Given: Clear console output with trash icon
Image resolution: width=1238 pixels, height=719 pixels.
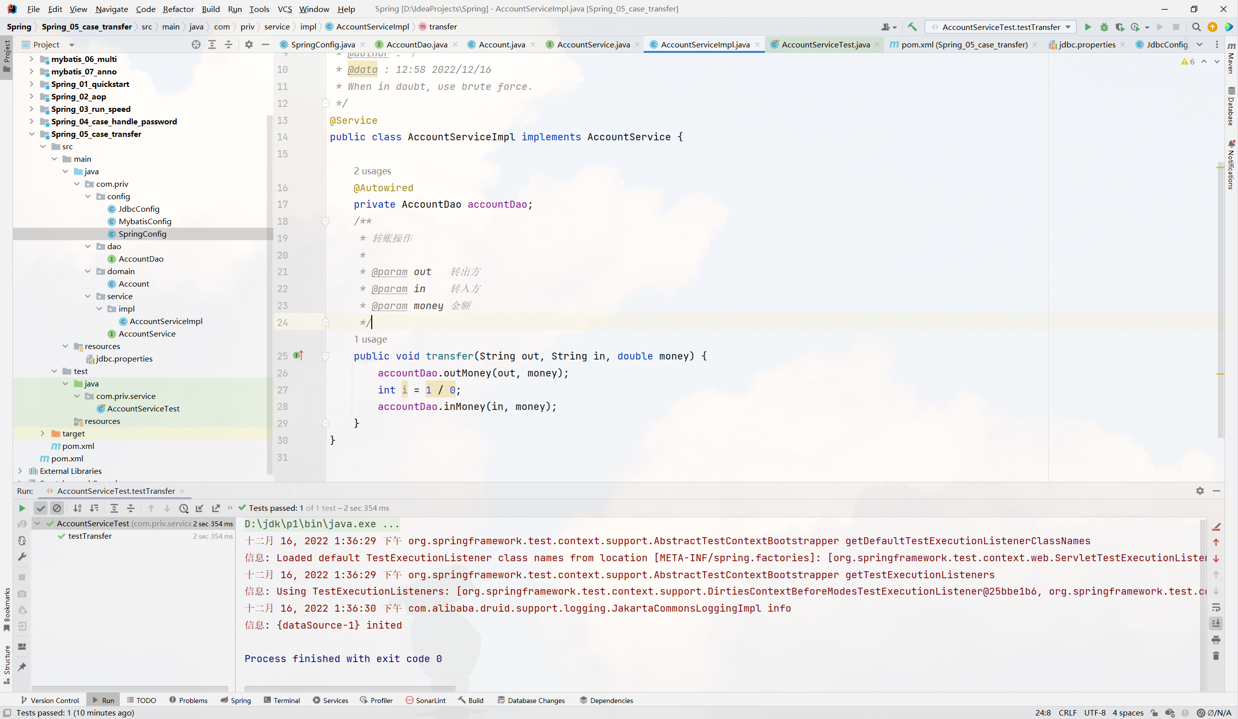Looking at the screenshot, I should [1216, 656].
